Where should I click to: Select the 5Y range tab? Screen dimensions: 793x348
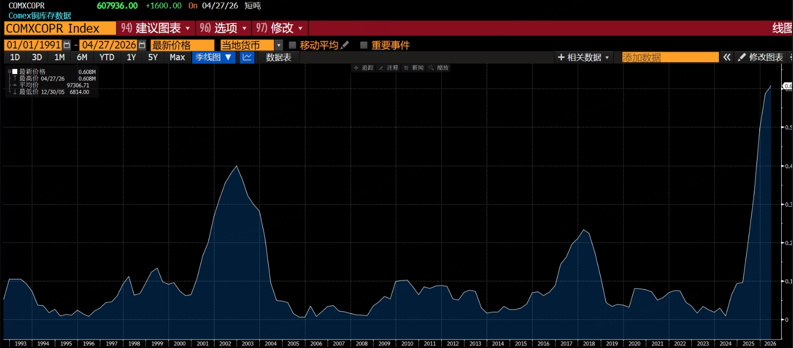(153, 57)
